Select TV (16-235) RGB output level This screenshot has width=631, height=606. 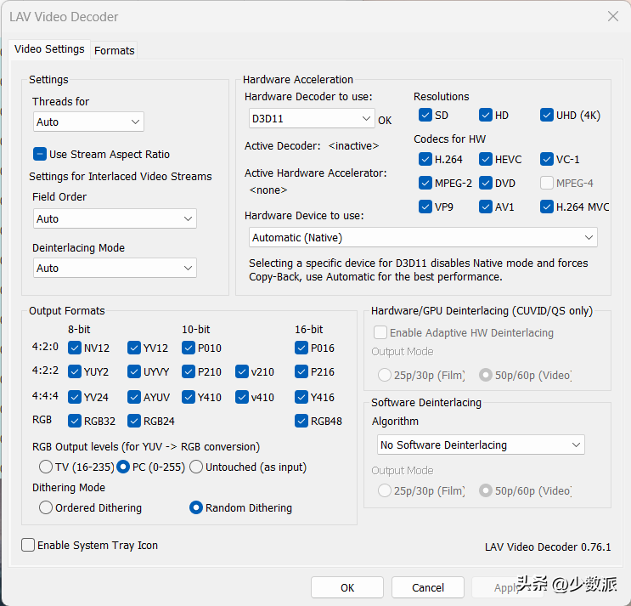point(46,467)
